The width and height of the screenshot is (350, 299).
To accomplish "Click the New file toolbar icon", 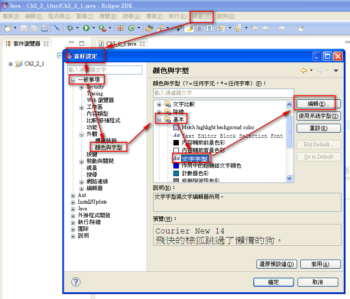I will 8,28.
